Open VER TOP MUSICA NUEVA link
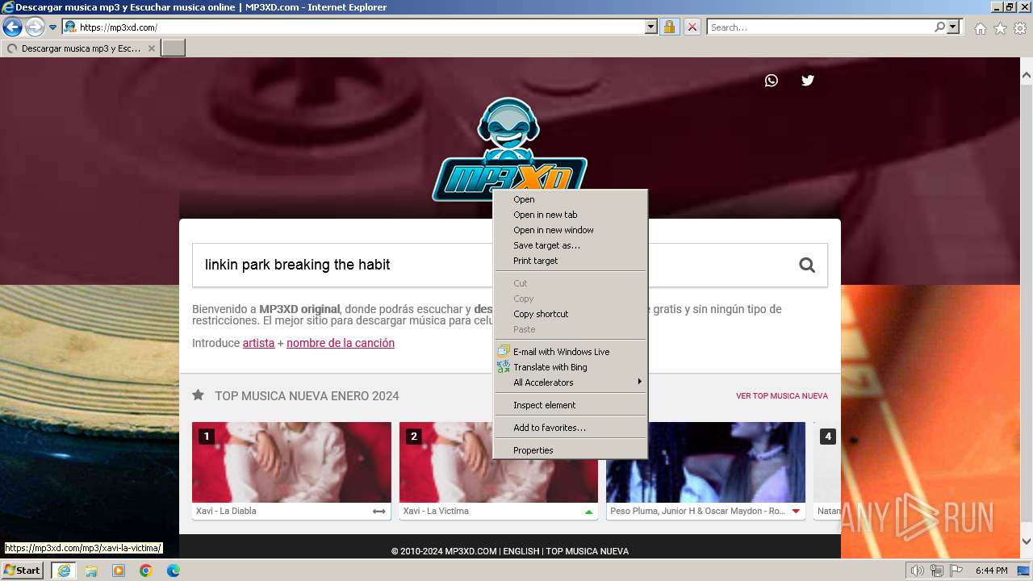Screen dimensions: 1033x581 point(782,396)
